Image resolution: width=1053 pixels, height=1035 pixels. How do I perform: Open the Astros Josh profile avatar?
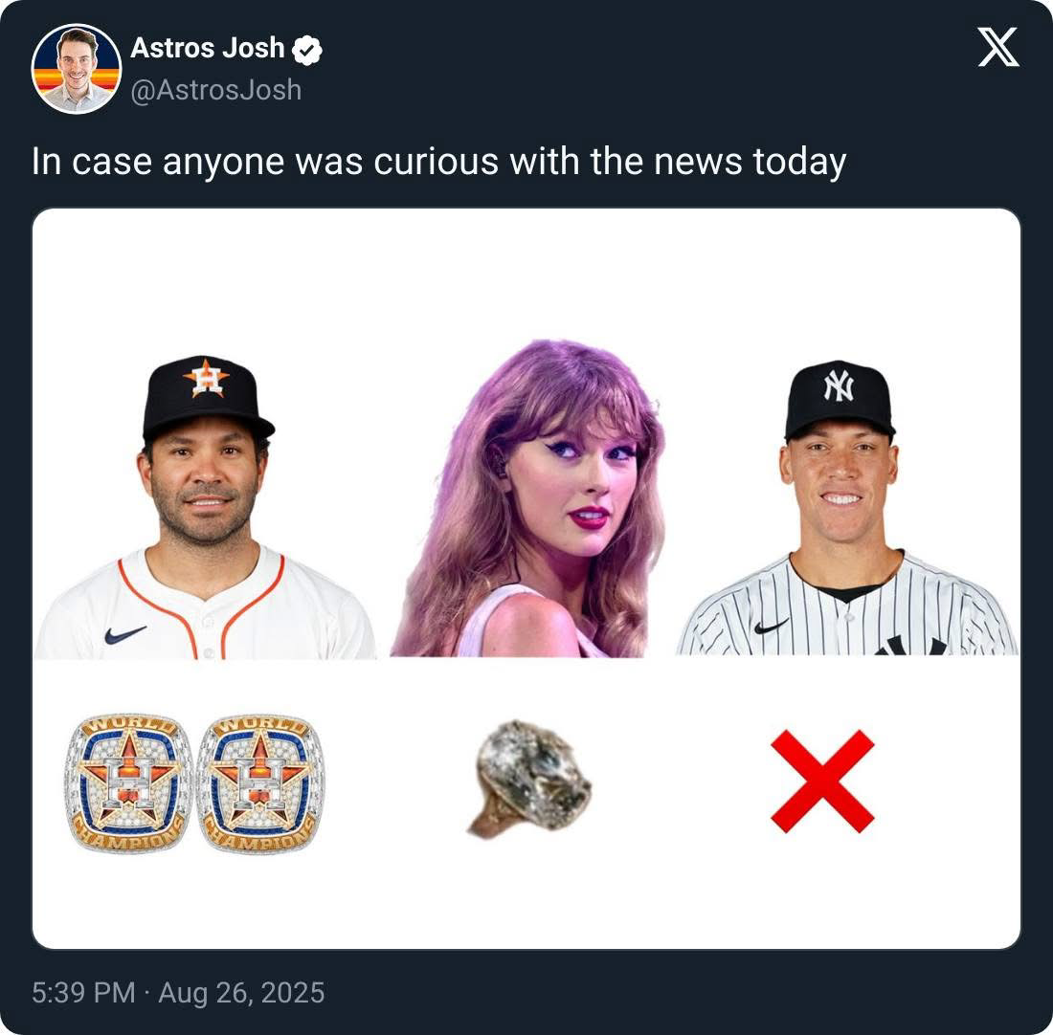coord(76,69)
